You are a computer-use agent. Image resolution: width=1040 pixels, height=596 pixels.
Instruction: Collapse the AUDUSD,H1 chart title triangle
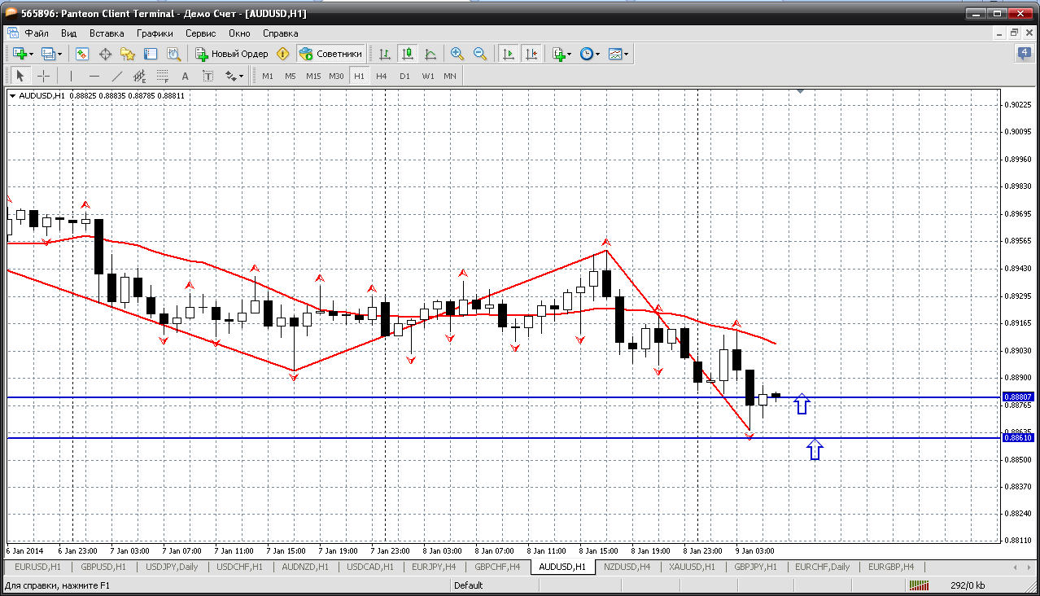[x=12, y=96]
